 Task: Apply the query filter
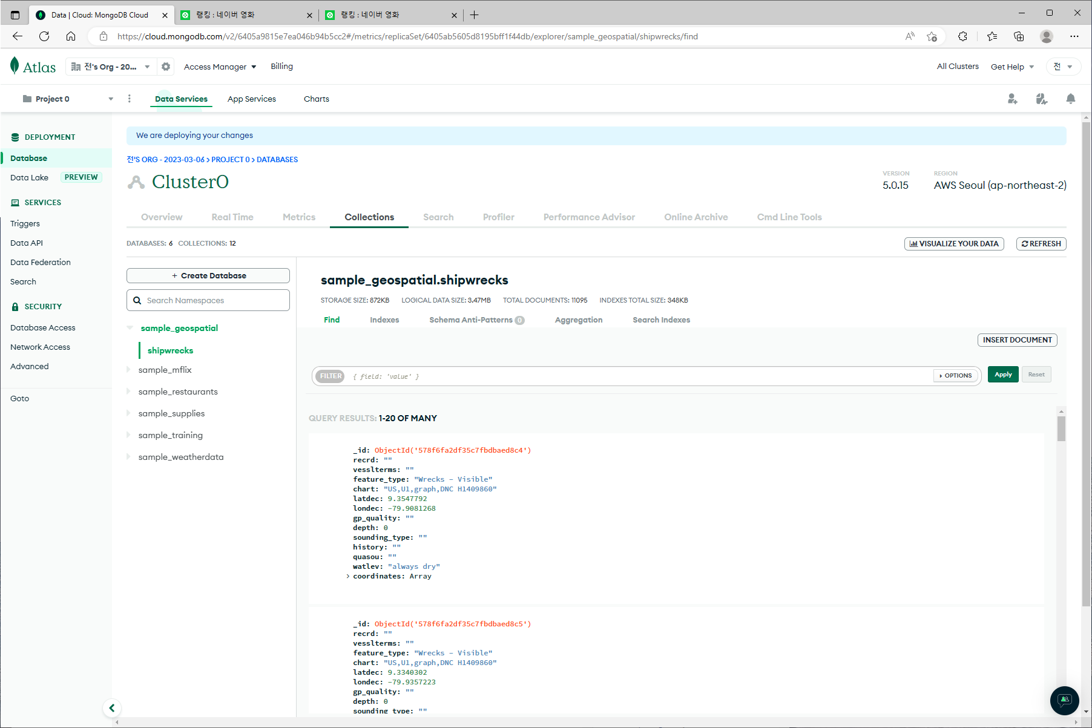1003,375
